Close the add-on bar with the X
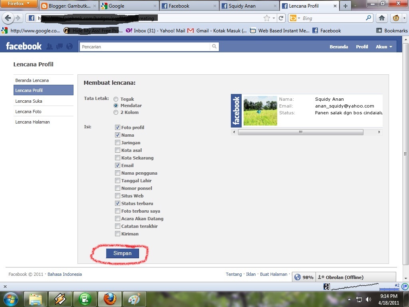The height and width of the screenshot is (307, 409). pyautogui.click(x=5, y=286)
